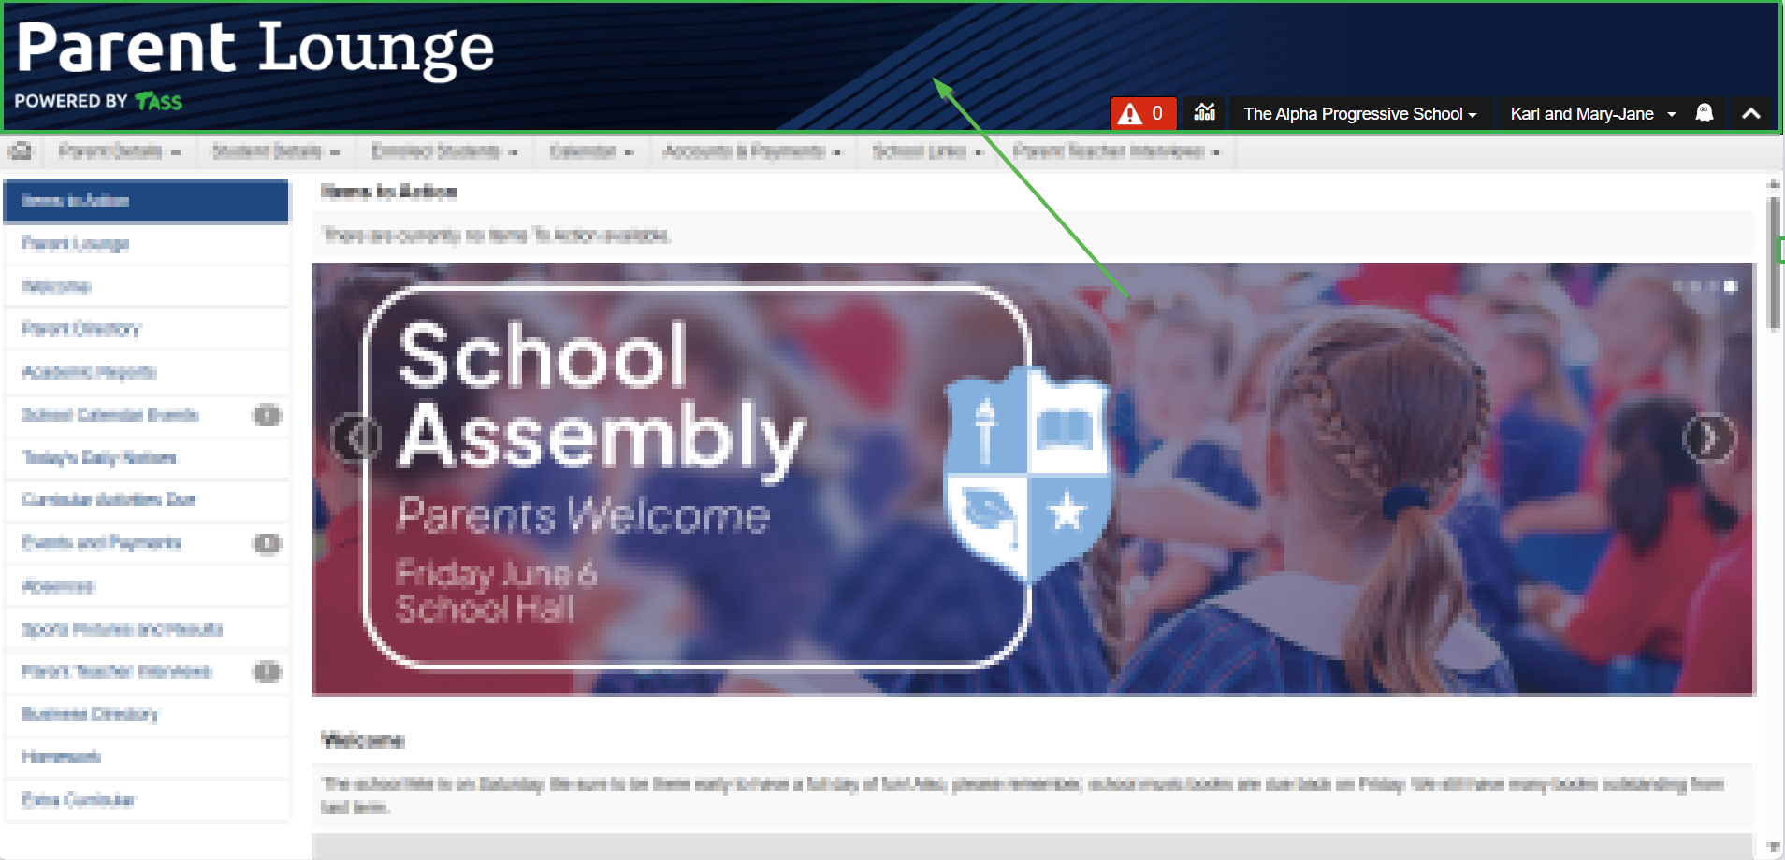Open the Calendar menu

click(x=591, y=151)
